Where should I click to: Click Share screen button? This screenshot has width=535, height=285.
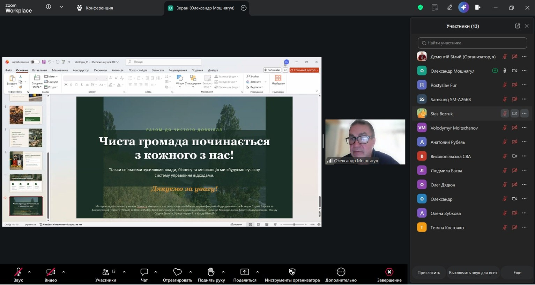245,275
